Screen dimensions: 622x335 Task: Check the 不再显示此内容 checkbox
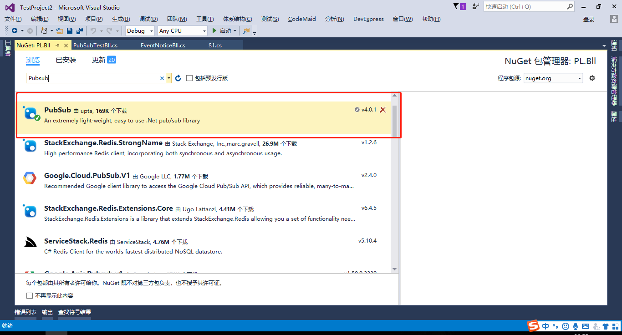30,296
